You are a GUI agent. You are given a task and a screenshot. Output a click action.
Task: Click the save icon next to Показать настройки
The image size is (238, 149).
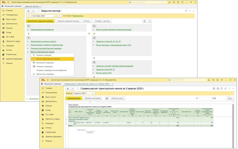coord(107,98)
